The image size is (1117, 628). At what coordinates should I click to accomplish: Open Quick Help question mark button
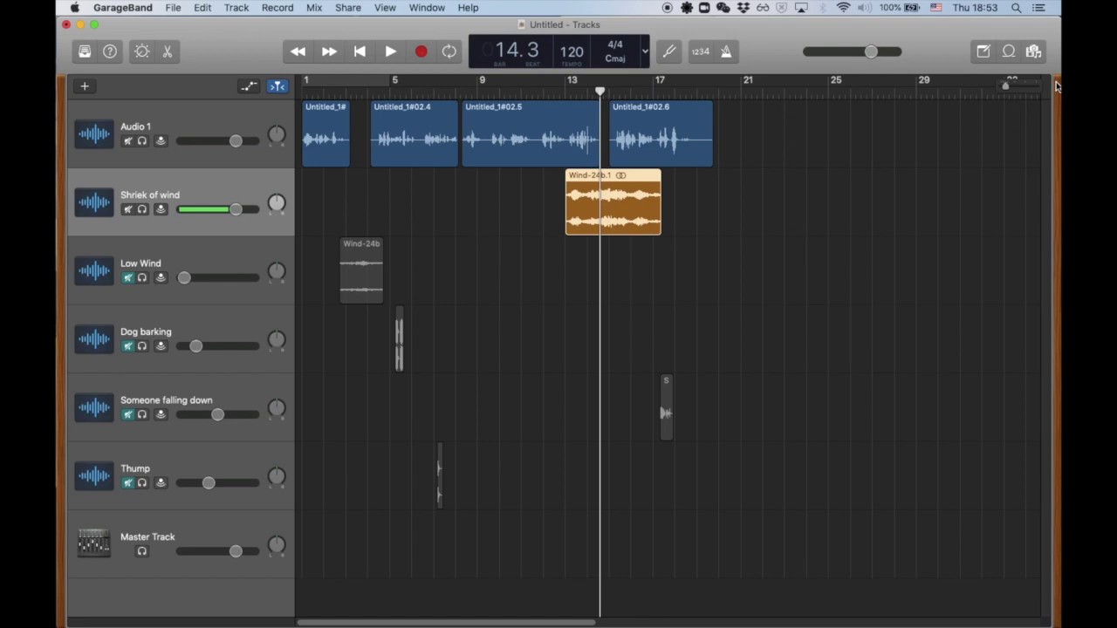point(110,51)
